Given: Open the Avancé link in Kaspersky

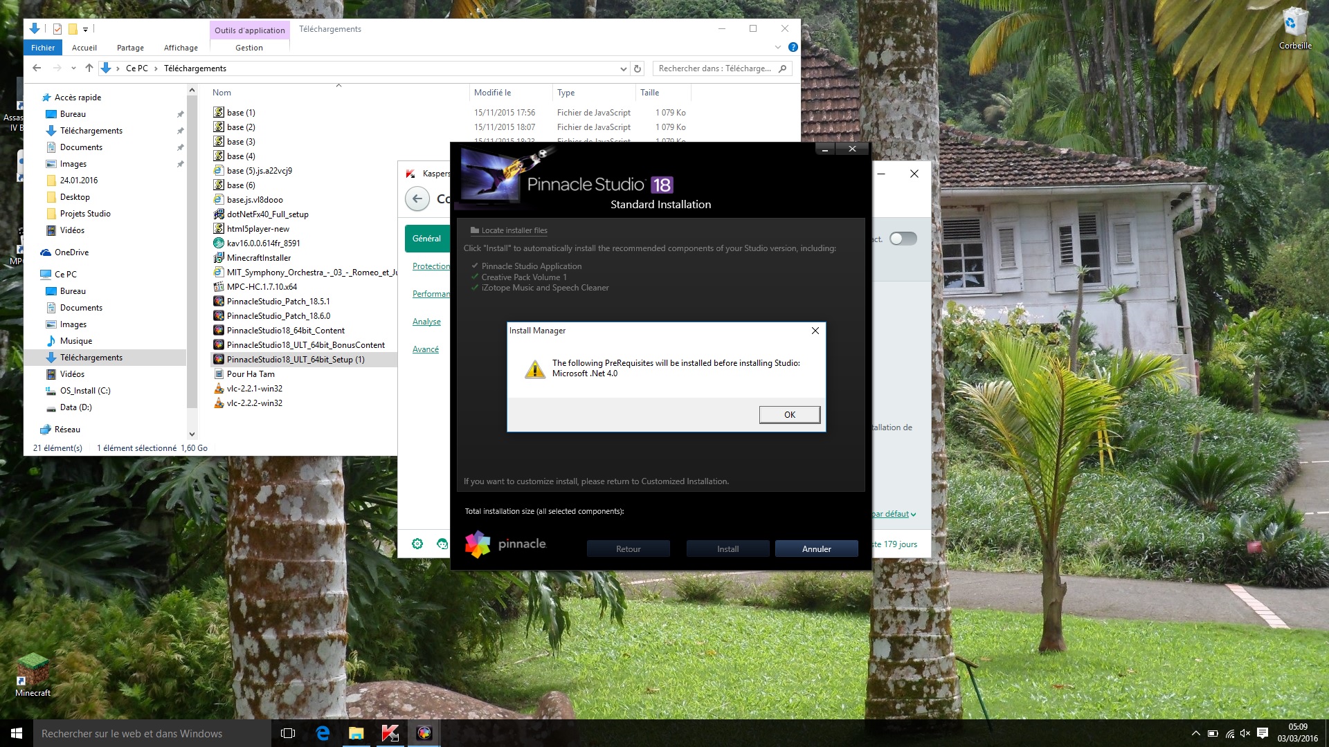Looking at the screenshot, I should (426, 349).
